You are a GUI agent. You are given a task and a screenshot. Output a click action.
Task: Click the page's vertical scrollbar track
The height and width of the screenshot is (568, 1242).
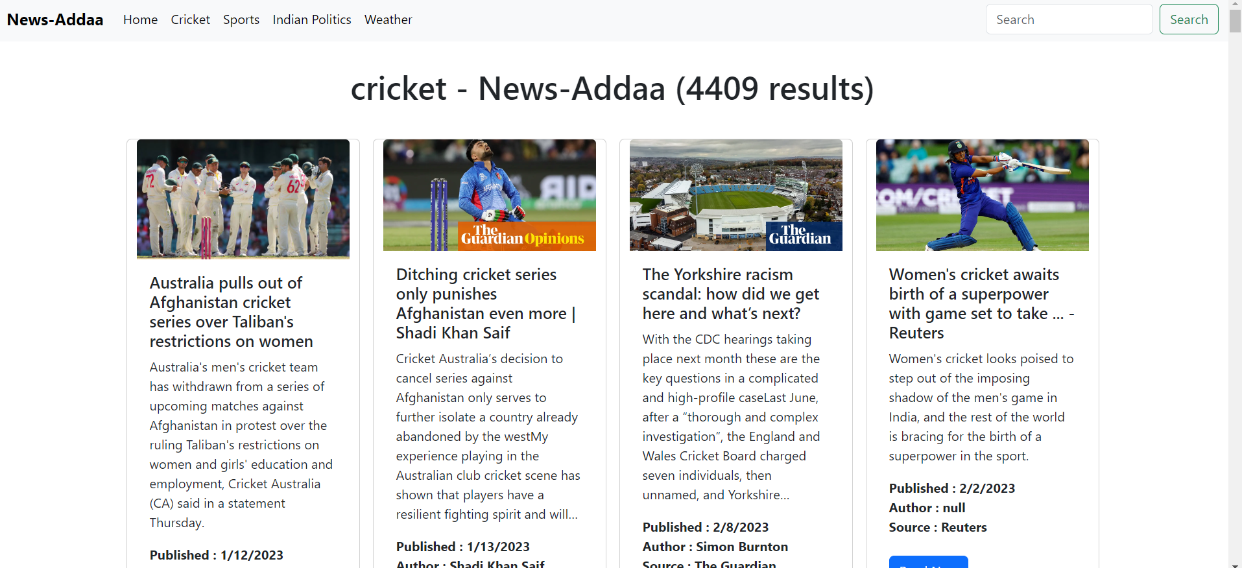point(1235,292)
